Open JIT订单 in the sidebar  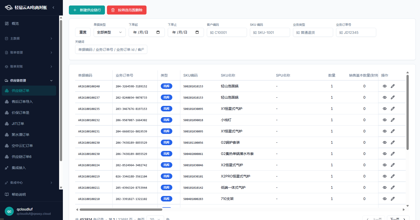tap(29, 124)
